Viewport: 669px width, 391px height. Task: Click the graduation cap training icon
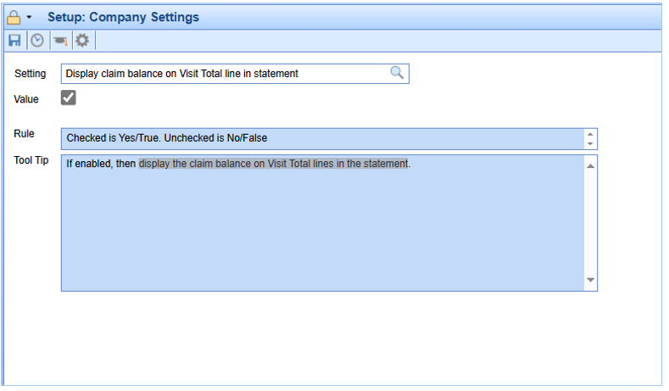click(60, 41)
